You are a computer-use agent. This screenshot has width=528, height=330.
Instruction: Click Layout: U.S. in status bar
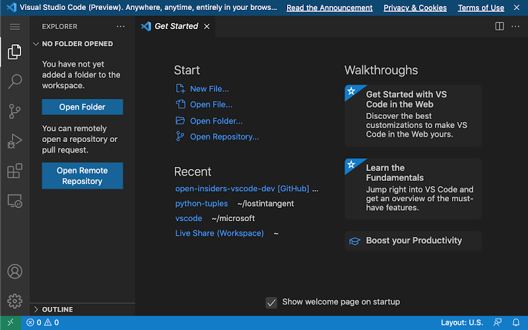462,323
